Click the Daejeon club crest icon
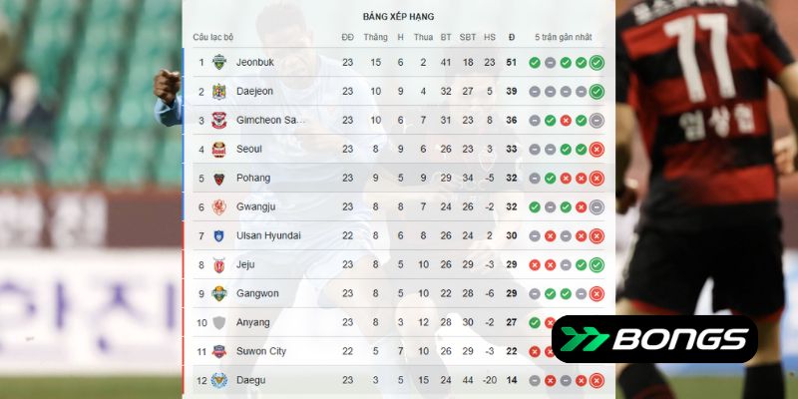This screenshot has height=399, width=798. [x=218, y=91]
